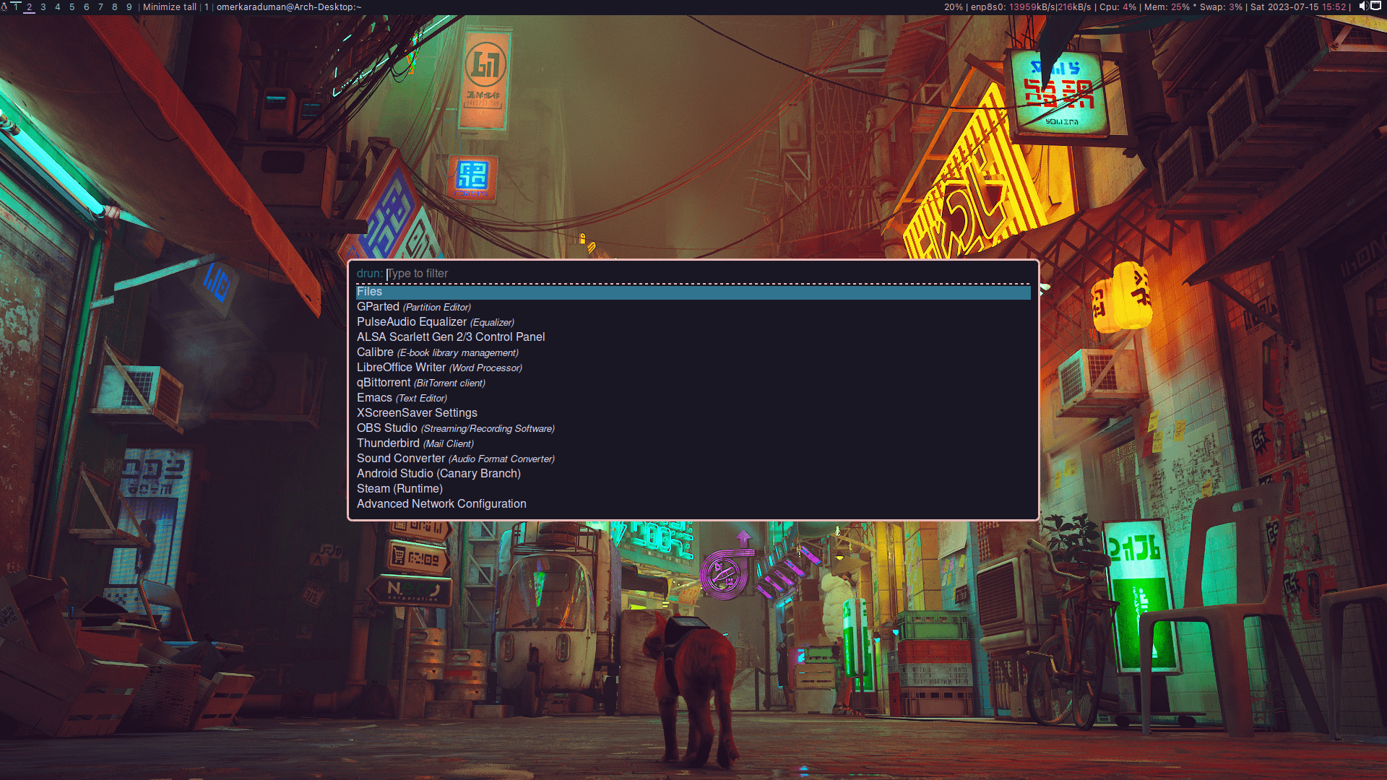Click the network tray icon
Screen dimensions: 1387x780
tap(1376, 6)
